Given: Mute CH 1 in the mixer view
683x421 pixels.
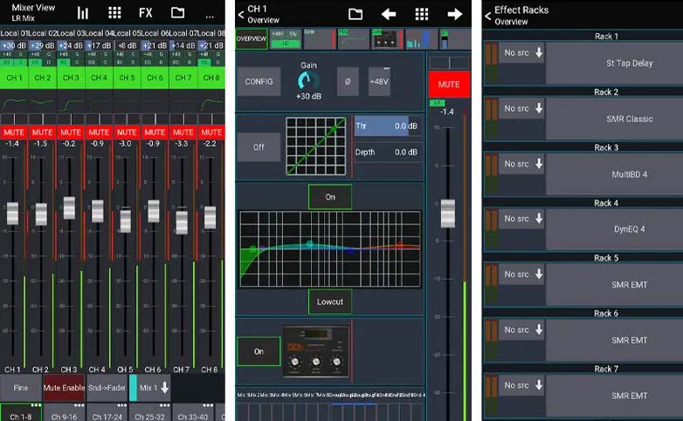Looking at the screenshot, I should (x=14, y=132).
